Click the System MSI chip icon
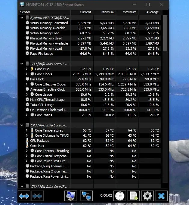Image resolution: width=189 pixels, height=205 pixels. pyautogui.click(x=27, y=17)
